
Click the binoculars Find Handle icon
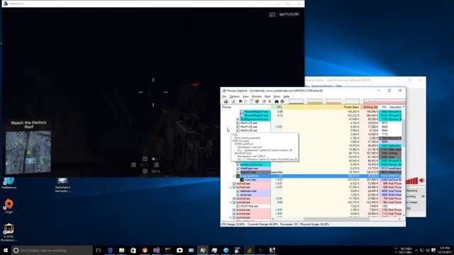click(277, 101)
